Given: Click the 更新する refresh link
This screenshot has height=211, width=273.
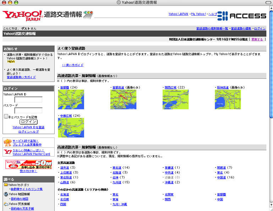Looking at the screenshot, I should coord(257,39).
